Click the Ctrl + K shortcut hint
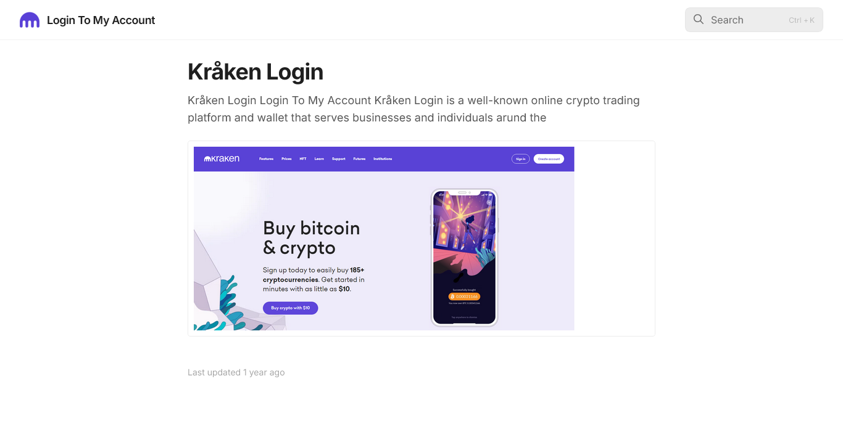The height and width of the screenshot is (421, 843). pos(801,20)
